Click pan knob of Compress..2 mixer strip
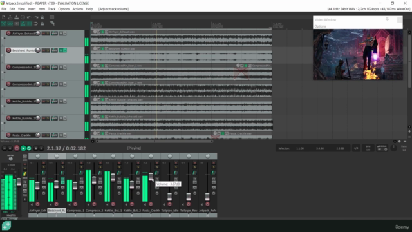Screen dimensions: 412x232 click(95, 156)
